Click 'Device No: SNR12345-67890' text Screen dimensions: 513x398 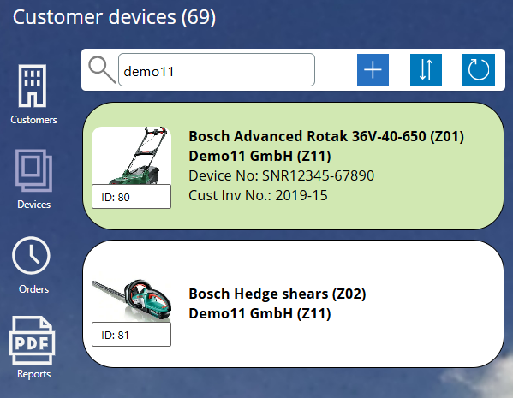282,175
